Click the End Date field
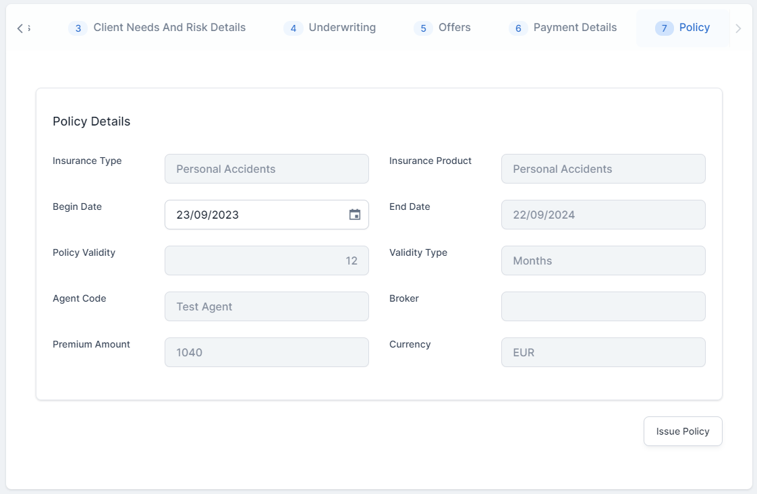 click(x=603, y=215)
